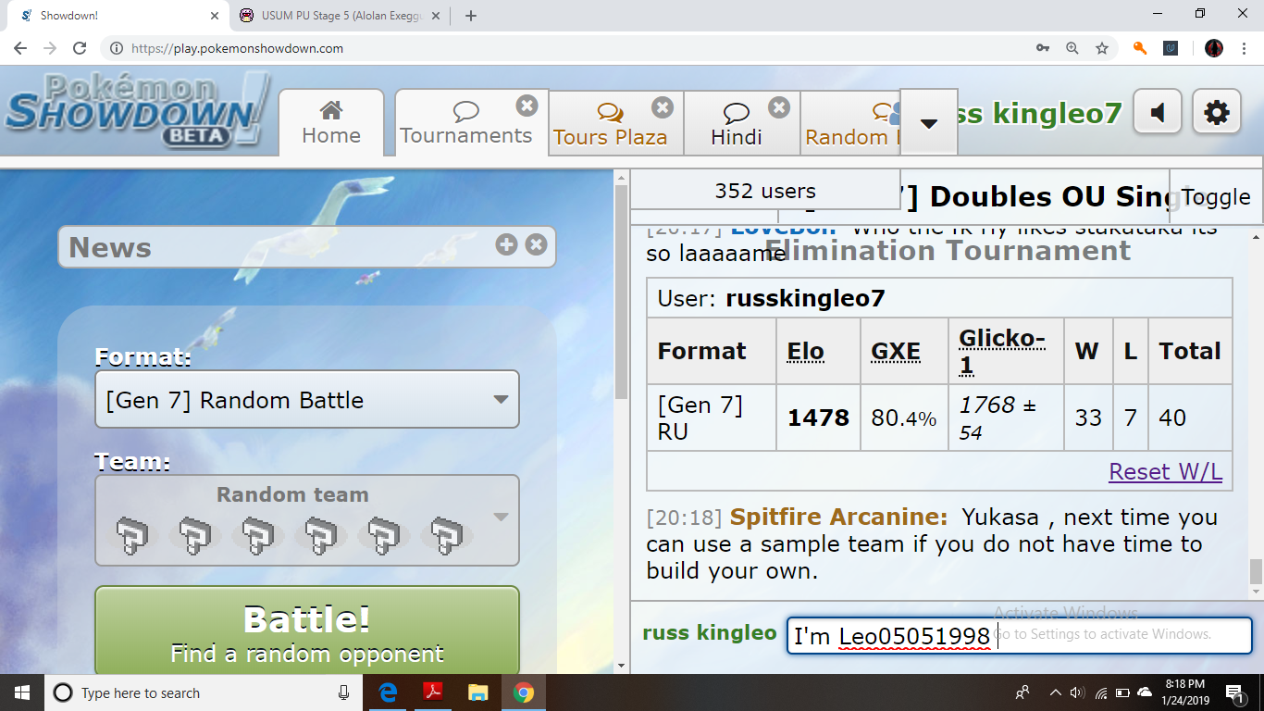Open Adobe Acrobat Reader from taskbar
The height and width of the screenshot is (711, 1264).
[x=432, y=692]
